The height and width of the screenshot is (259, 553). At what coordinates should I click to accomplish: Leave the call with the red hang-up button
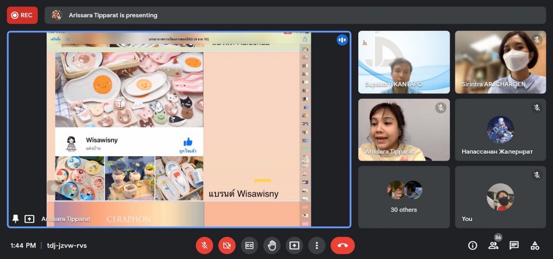click(342, 245)
